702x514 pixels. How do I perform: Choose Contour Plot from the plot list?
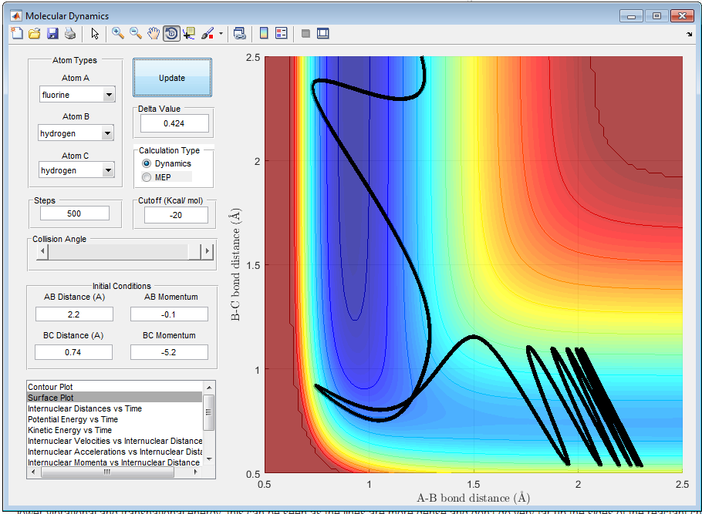51,387
